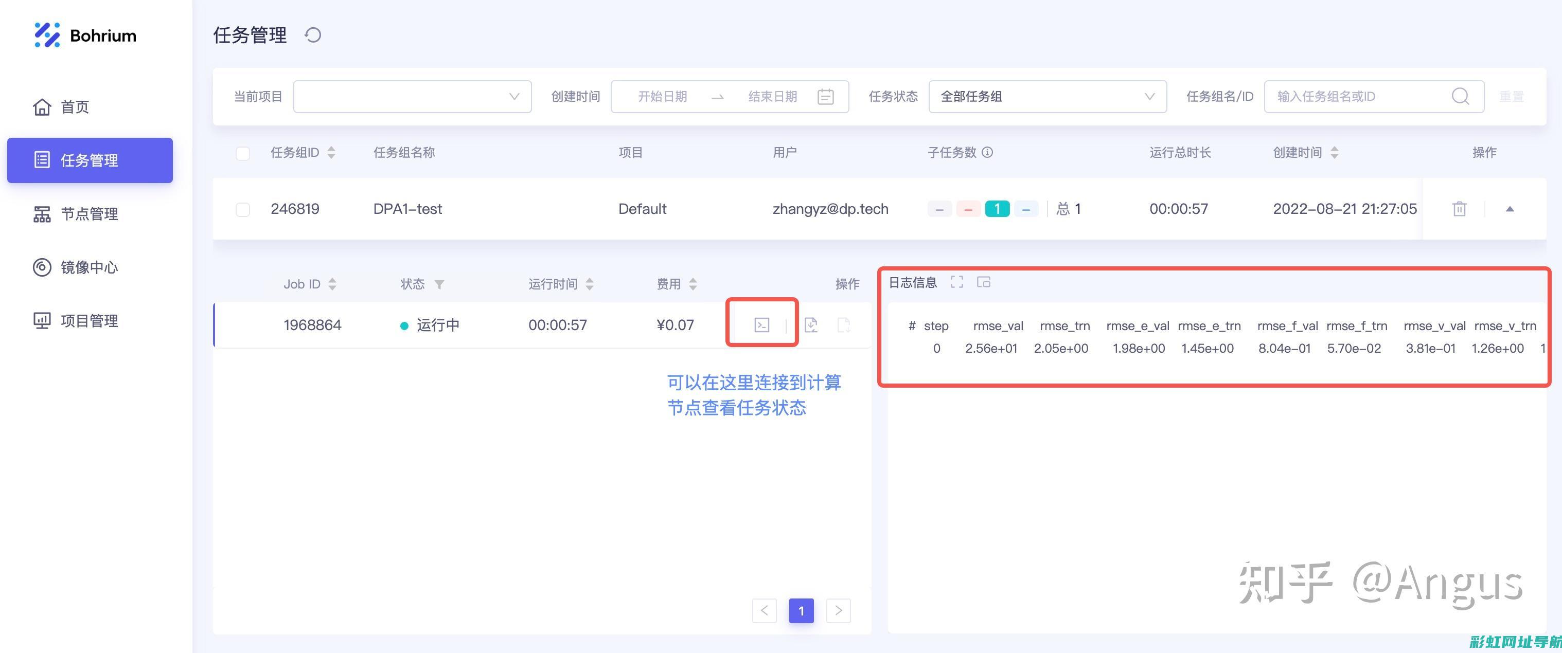Collapse the DPA1-test row details
This screenshot has width=1562, height=653.
(1510, 209)
